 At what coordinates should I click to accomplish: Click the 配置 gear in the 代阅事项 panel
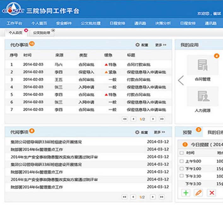coord(138,132)
